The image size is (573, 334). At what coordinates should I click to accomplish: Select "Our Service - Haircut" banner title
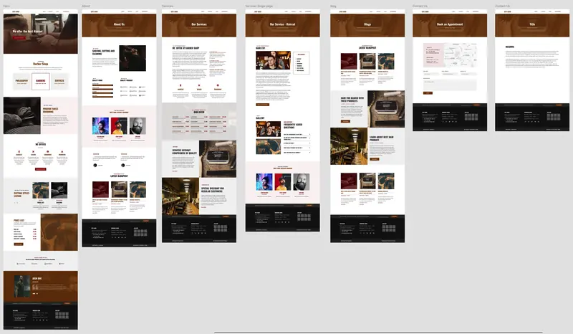point(282,24)
